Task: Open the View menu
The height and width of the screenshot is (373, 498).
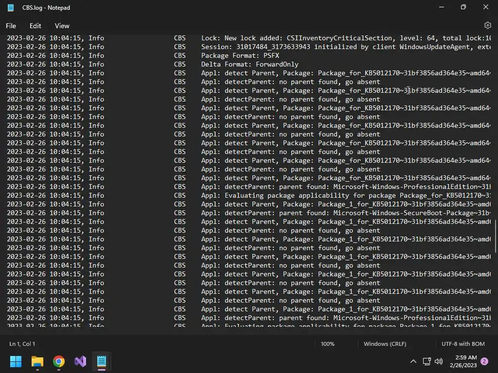Action: click(62, 26)
